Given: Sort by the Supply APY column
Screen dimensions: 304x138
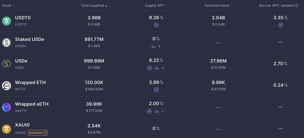Looking at the screenshot, I should click(x=156, y=6).
